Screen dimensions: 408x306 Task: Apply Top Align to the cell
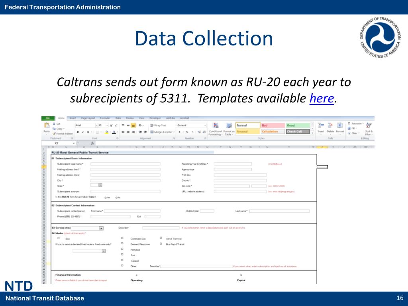pos(123,126)
